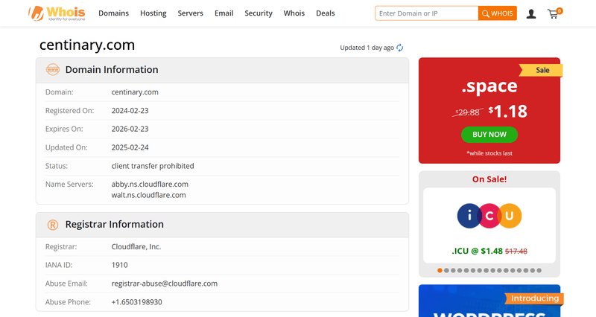
Task: Click the domain value centinary.com in the table
Action: click(135, 92)
